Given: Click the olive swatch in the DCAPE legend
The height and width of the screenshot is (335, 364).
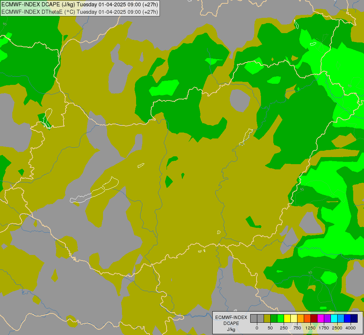Looking at the screenshot, I should click(267, 318).
